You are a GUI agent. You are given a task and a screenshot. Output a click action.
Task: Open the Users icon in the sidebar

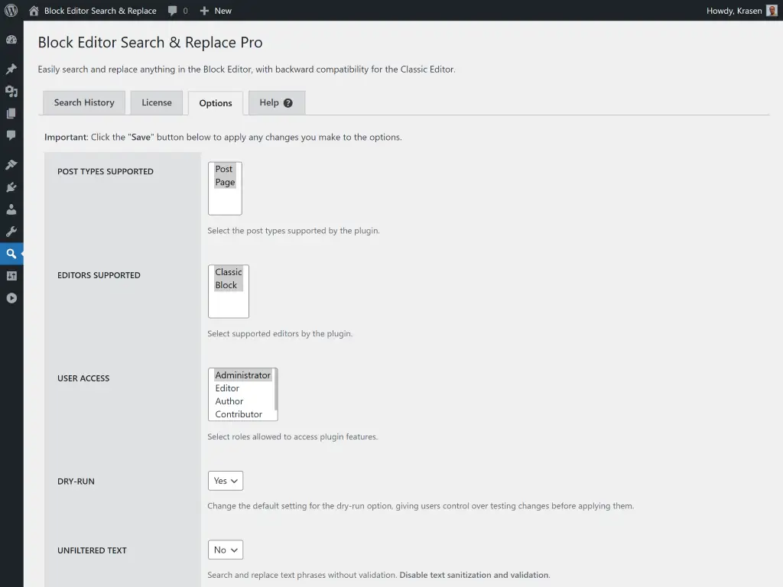11,209
